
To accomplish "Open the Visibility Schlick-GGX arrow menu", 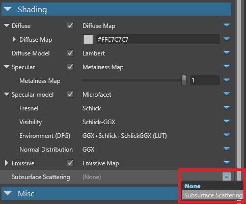I will (x=227, y=122).
